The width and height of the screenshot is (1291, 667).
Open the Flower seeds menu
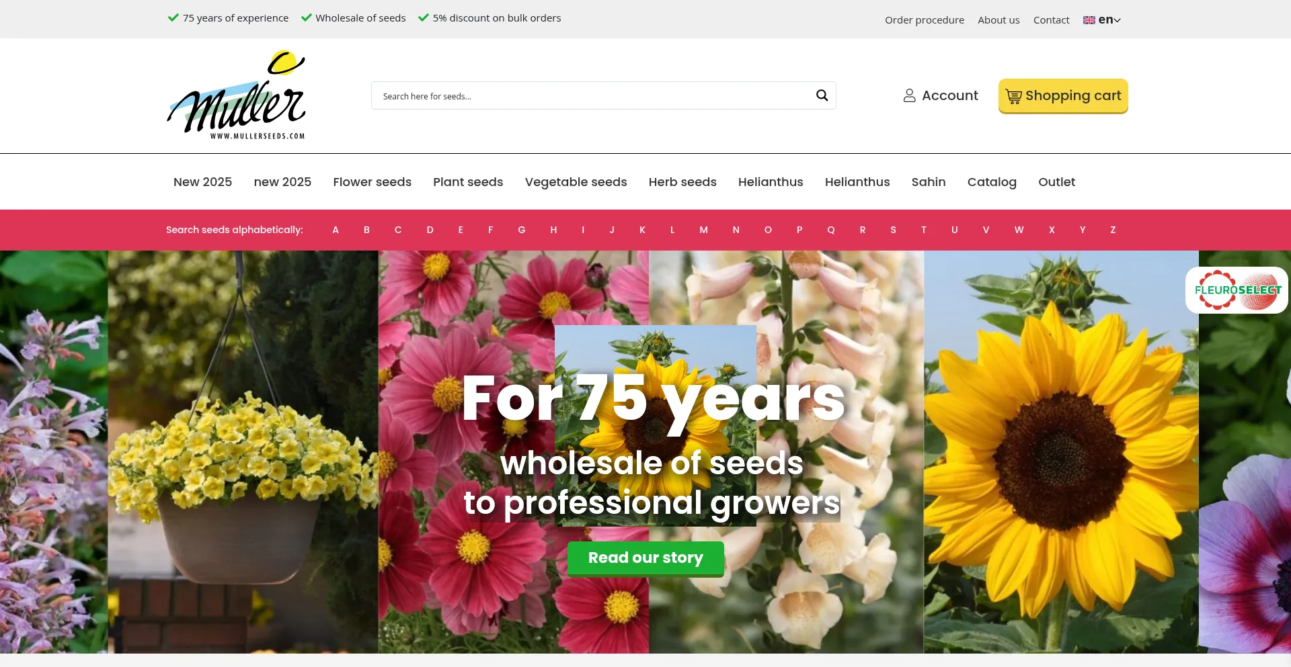point(372,182)
